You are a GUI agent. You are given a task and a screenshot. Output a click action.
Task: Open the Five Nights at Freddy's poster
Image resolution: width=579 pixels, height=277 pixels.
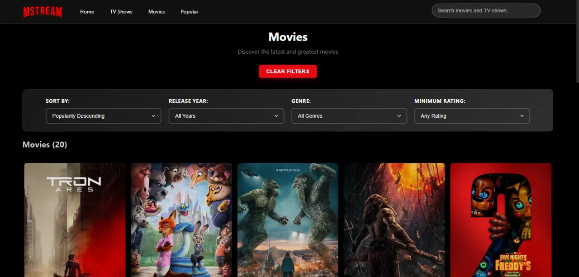(501, 220)
